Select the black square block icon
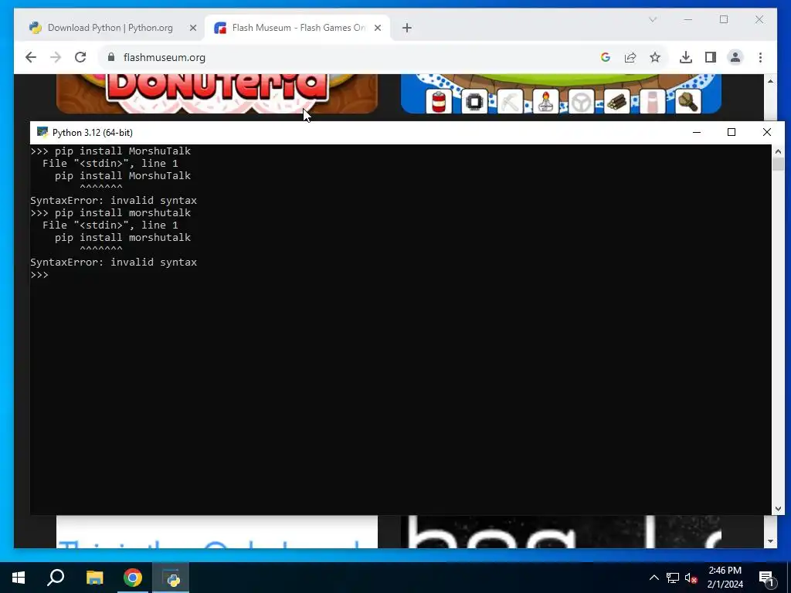This screenshot has height=593, width=791. pyautogui.click(x=474, y=101)
